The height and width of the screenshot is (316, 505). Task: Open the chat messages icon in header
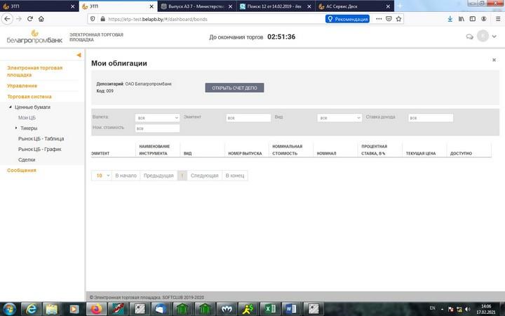469,37
